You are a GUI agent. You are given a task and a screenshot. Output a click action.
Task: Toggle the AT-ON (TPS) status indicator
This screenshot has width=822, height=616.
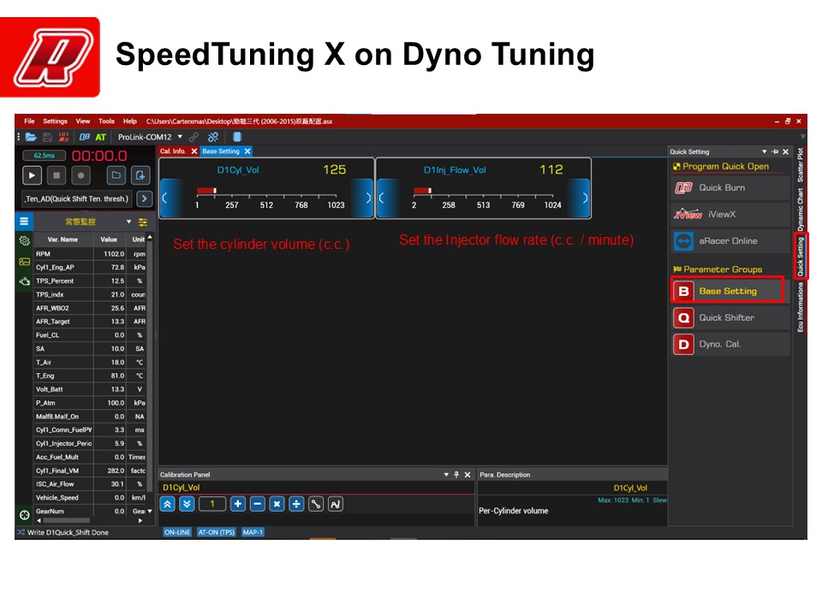[x=217, y=532]
